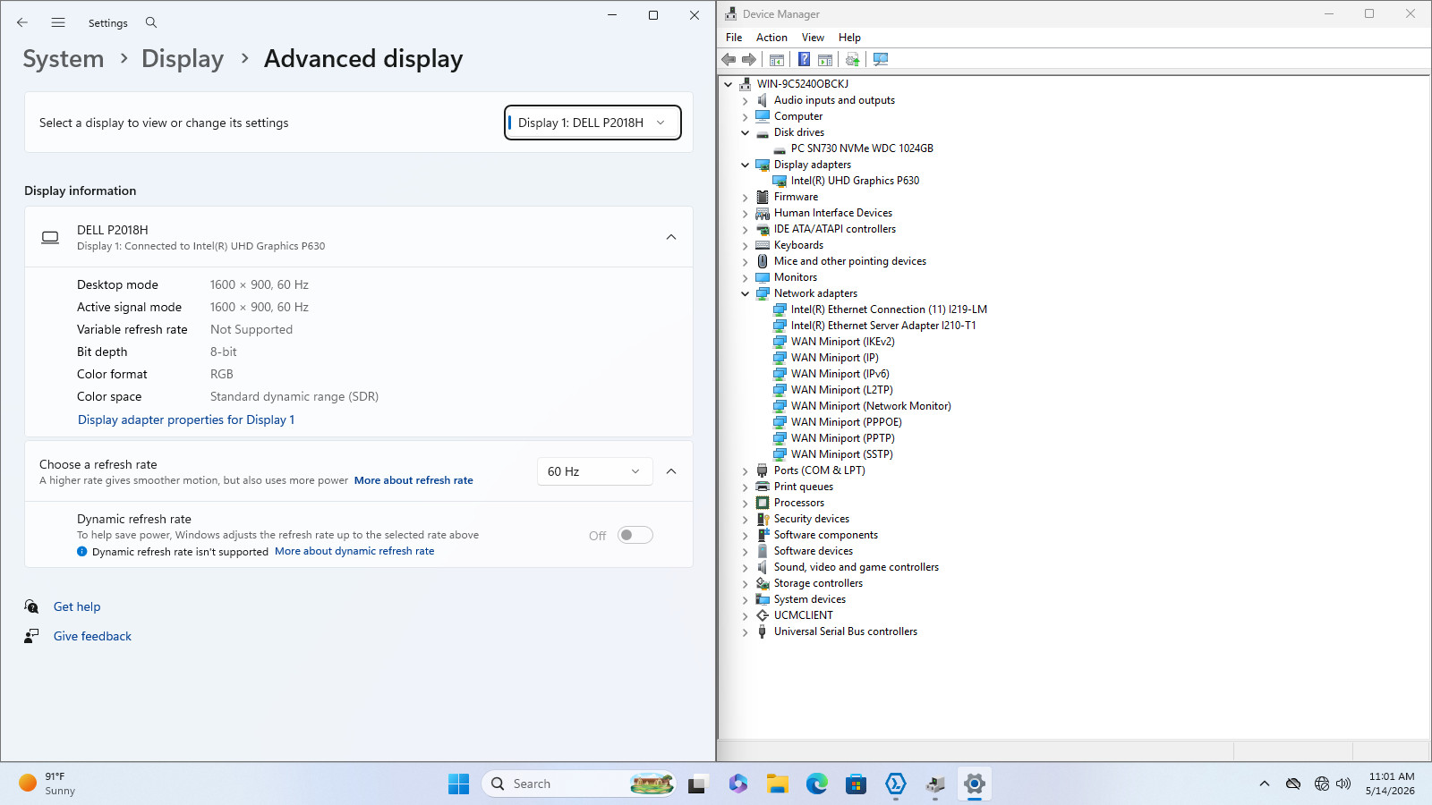
Task: Collapse the DELL P2018H display info section
Action: pos(671,237)
